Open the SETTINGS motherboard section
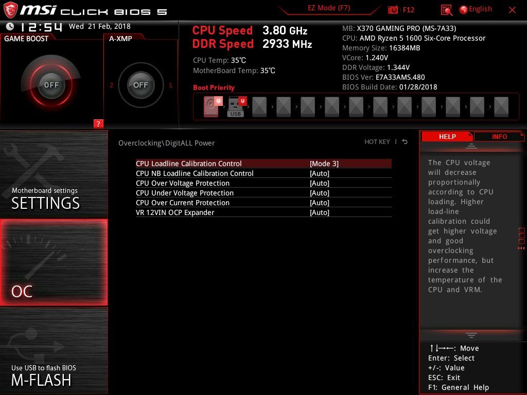527x395 pixels. 54,174
